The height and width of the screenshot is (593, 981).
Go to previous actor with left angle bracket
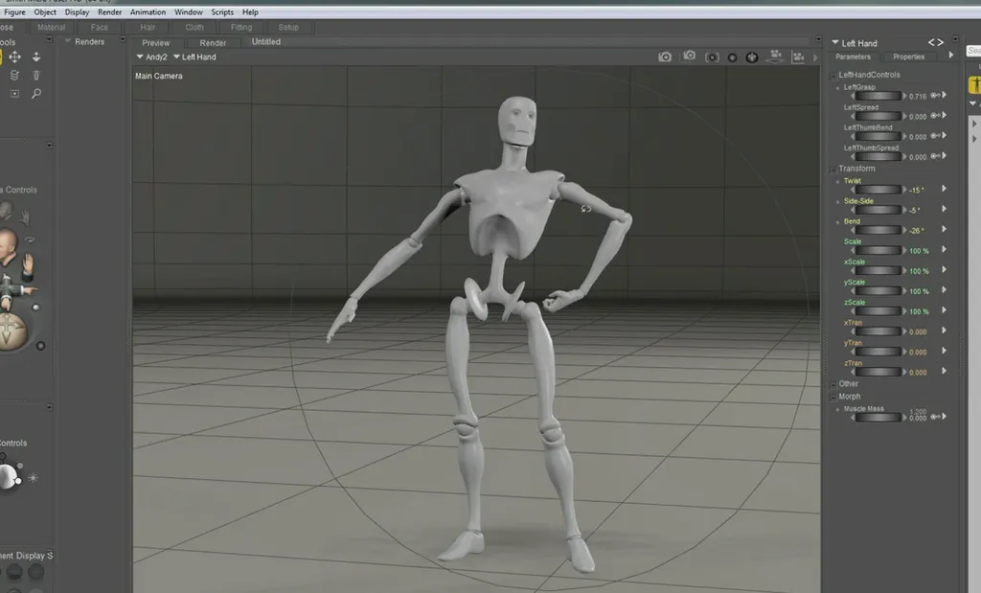tap(931, 42)
